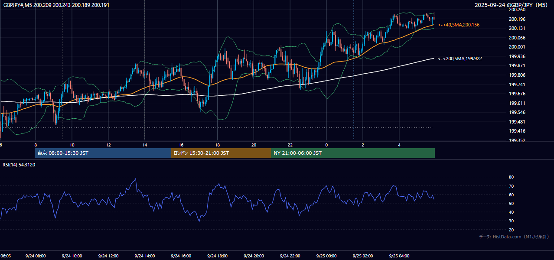Click price axis label 200.260
This screenshot has height=260, width=554.
[517, 10]
